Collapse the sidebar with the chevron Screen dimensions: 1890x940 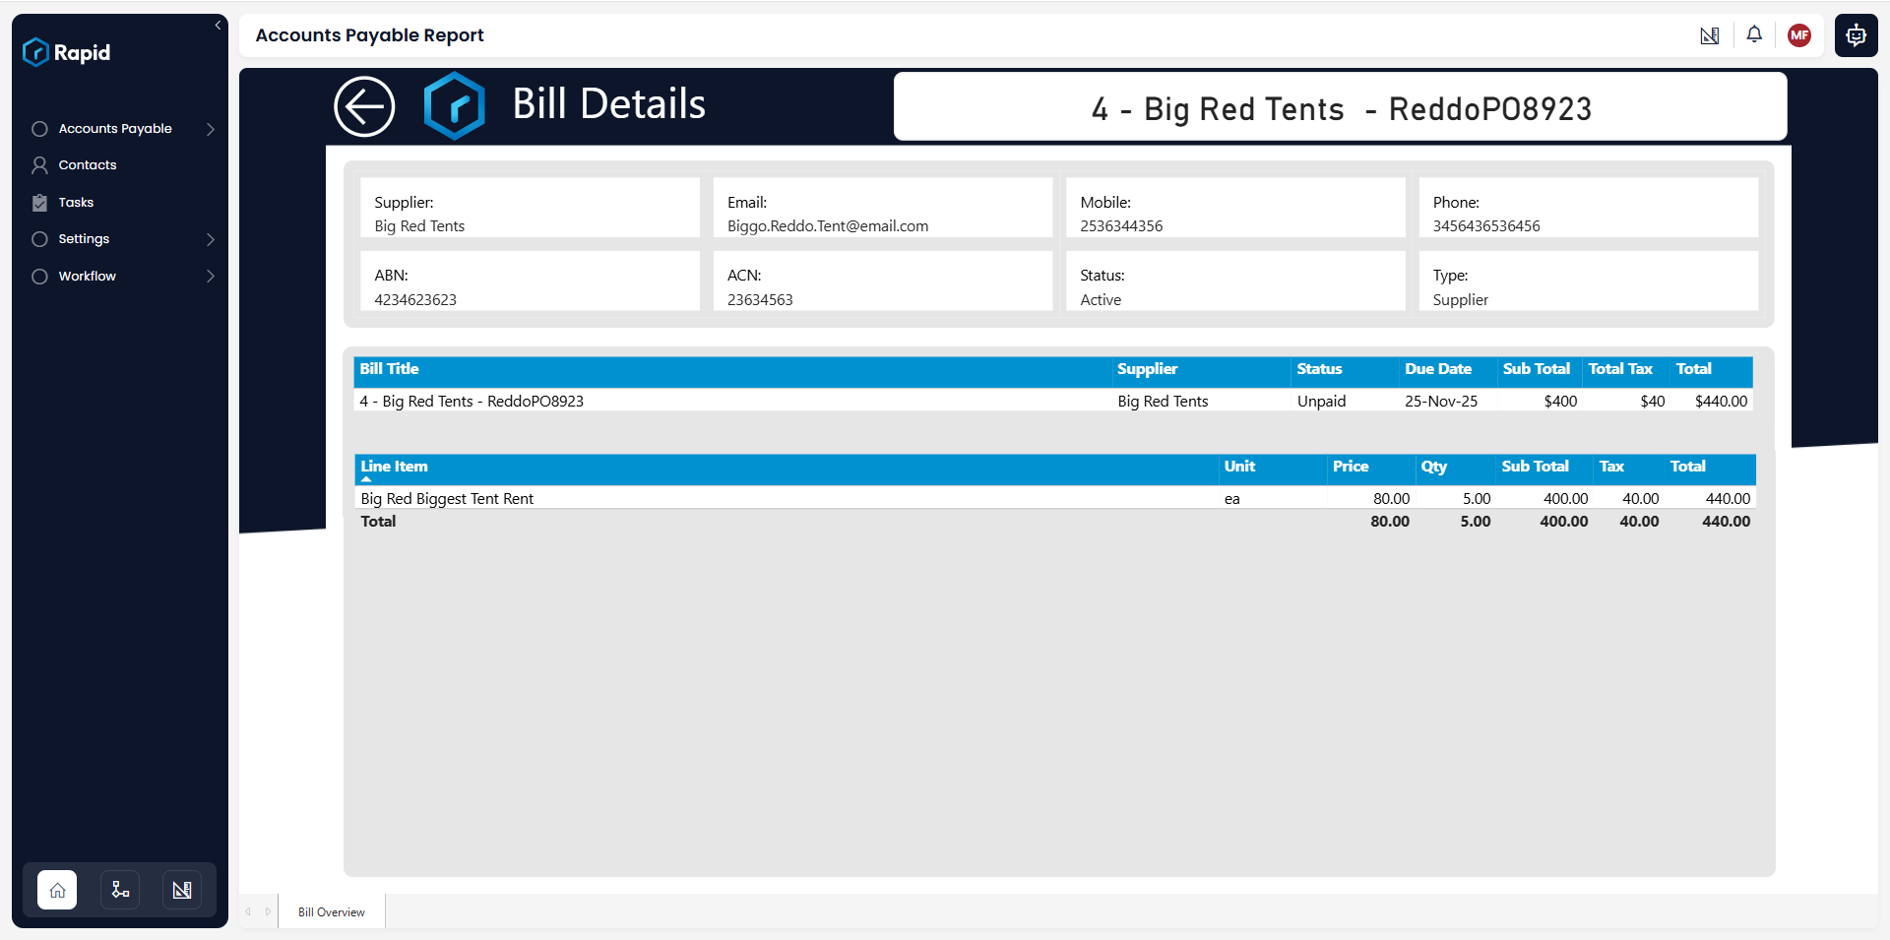218,26
